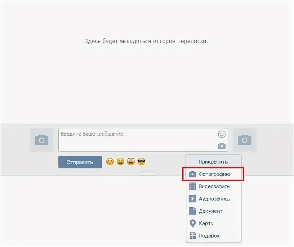The image size is (294, 247).
Task: Insert the laughing squint emoji
Action: (x=120, y=162)
